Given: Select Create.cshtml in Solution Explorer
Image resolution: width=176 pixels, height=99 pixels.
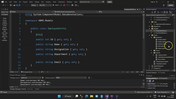Looking at the screenshot, I should pos(162,40).
